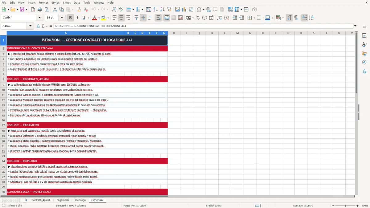Click the Copy icon
The width and height of the screenshot is (370, 208).
(x=61, y=10)
